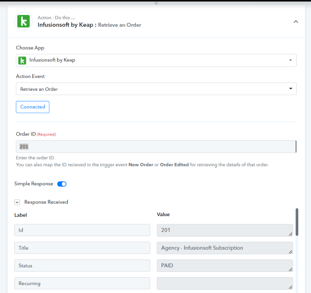Click the Title label field
The width and height of the screenshot is (311, 293).
82,248
